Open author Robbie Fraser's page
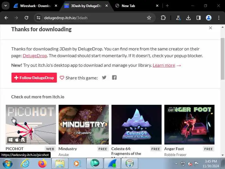The width and height of the screenshot is (225, 169). tap(175, 155)
